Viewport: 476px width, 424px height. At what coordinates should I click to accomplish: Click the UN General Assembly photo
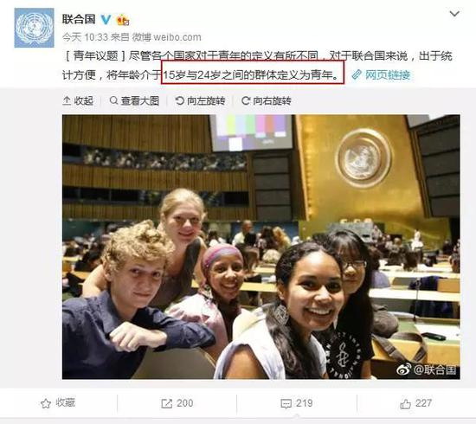click(261, 247)
